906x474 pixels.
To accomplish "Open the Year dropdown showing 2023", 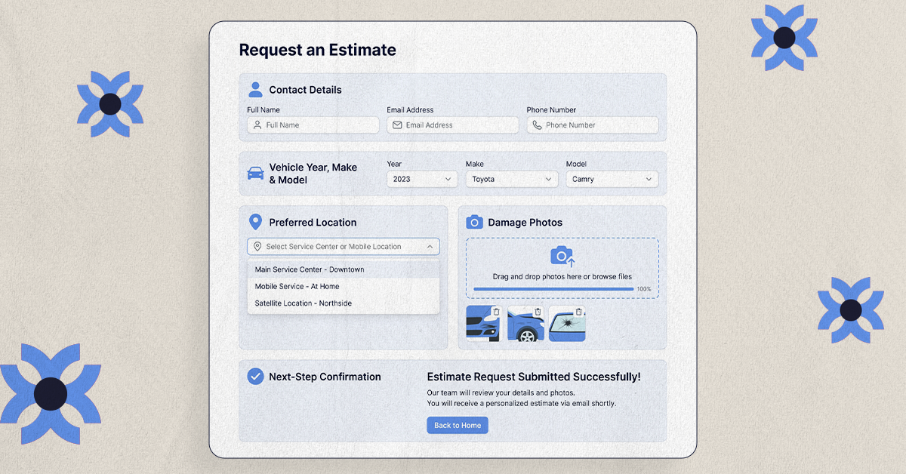I will [422, 179].
